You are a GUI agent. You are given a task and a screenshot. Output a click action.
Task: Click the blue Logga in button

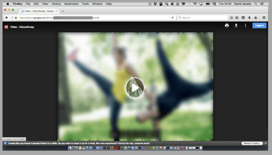click(x=259, y=26)
